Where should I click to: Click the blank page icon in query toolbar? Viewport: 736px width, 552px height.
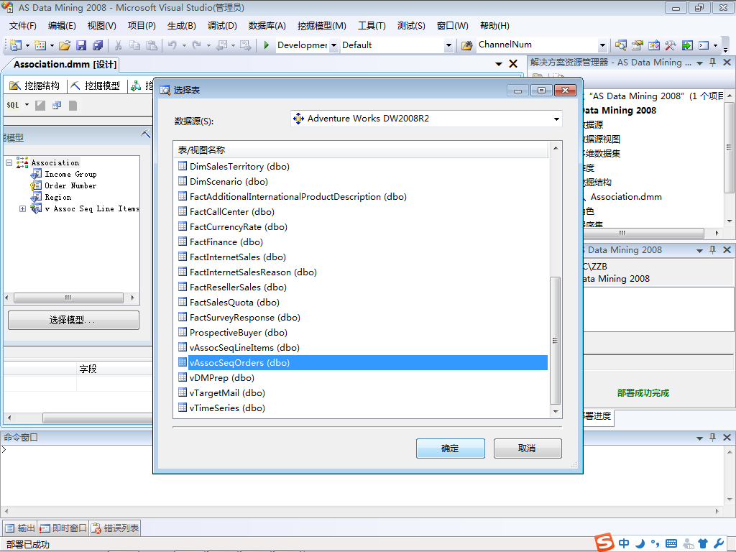point(73,106)
